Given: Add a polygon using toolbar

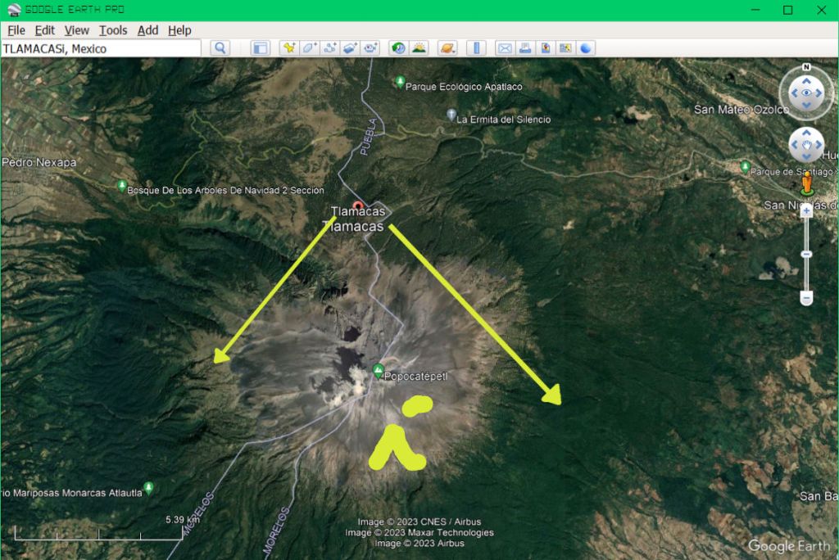Looking at the screenshot, I should 309,48.
